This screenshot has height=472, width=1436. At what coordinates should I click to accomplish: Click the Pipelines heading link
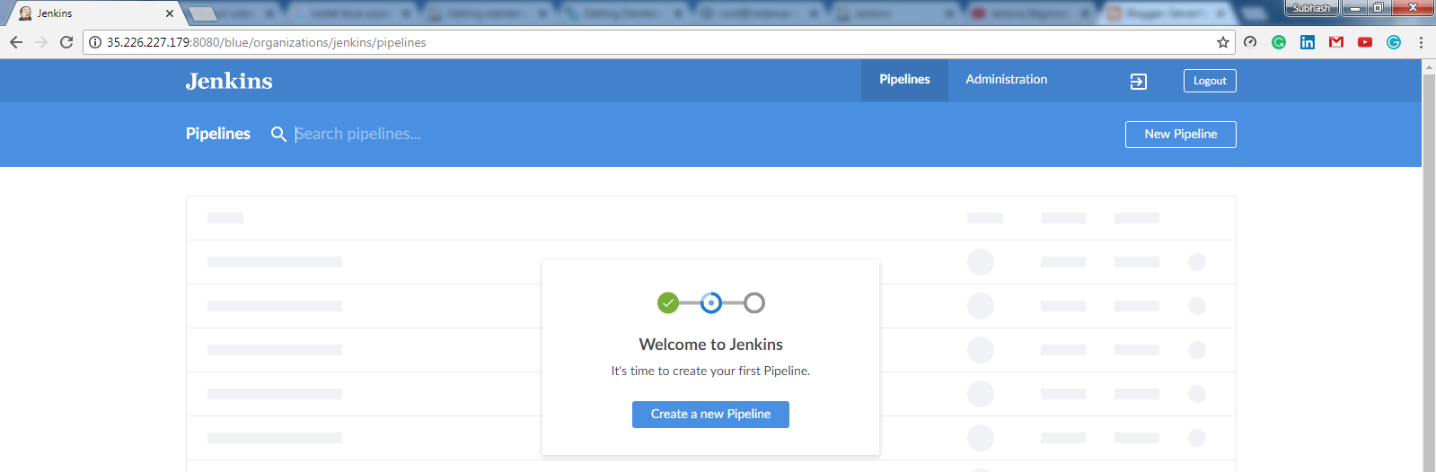(218, 134)
